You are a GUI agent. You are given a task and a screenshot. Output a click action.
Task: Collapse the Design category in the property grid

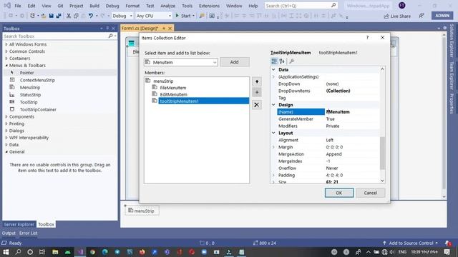point(273,105)
